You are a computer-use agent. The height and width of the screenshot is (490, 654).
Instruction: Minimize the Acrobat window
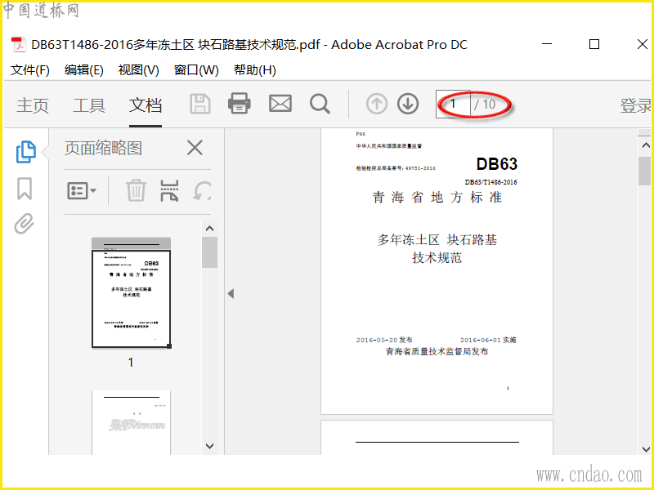point(547,44)
